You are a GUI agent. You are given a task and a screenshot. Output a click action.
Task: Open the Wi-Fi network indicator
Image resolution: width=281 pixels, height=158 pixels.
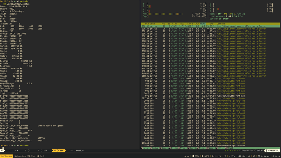(x=225, y=156)
